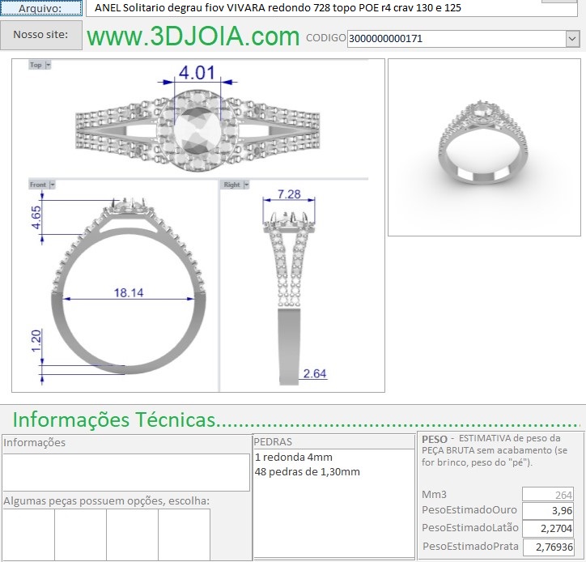Select the PesoEstimadoOuro value field
Screen dimensions: 586x562
548,511
